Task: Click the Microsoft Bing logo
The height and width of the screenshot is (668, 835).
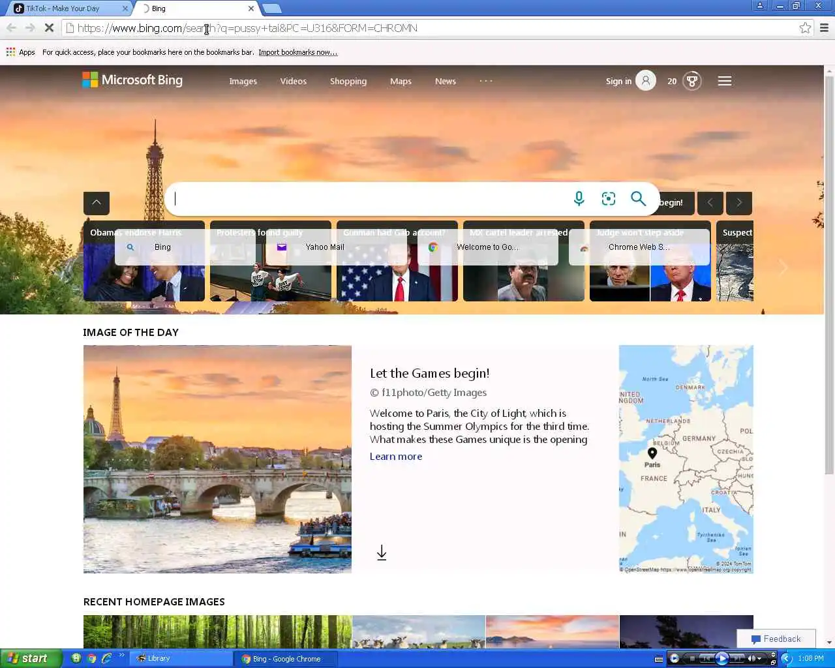Action: point(132,80)
